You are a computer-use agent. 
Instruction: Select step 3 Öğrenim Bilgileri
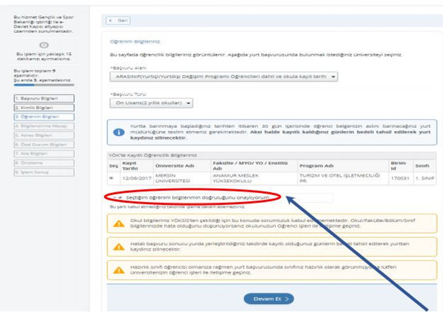44,117
